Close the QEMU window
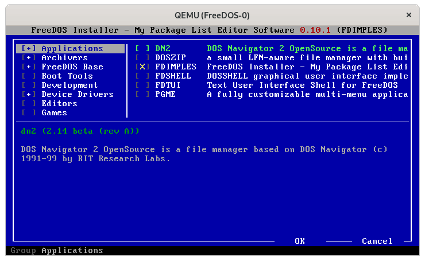The width and height of the screenshot is (425, 261). pos(408,14)
